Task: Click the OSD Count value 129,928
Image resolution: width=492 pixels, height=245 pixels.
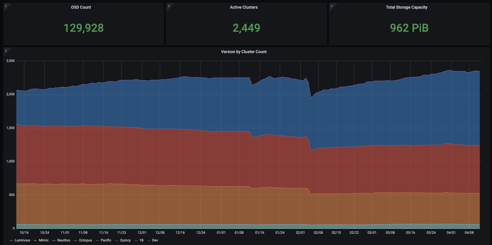Action: (x=83, y=28)
